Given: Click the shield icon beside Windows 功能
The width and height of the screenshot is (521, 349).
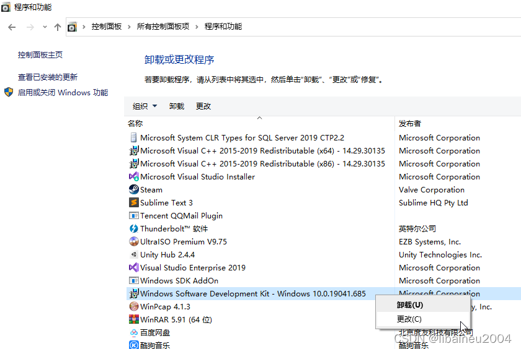Looking at the screenshot, I should click(9, 92).
